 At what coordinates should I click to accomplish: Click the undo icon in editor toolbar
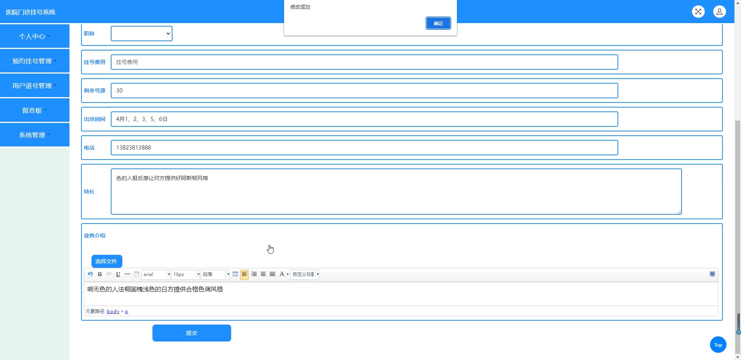pos(90,274)
